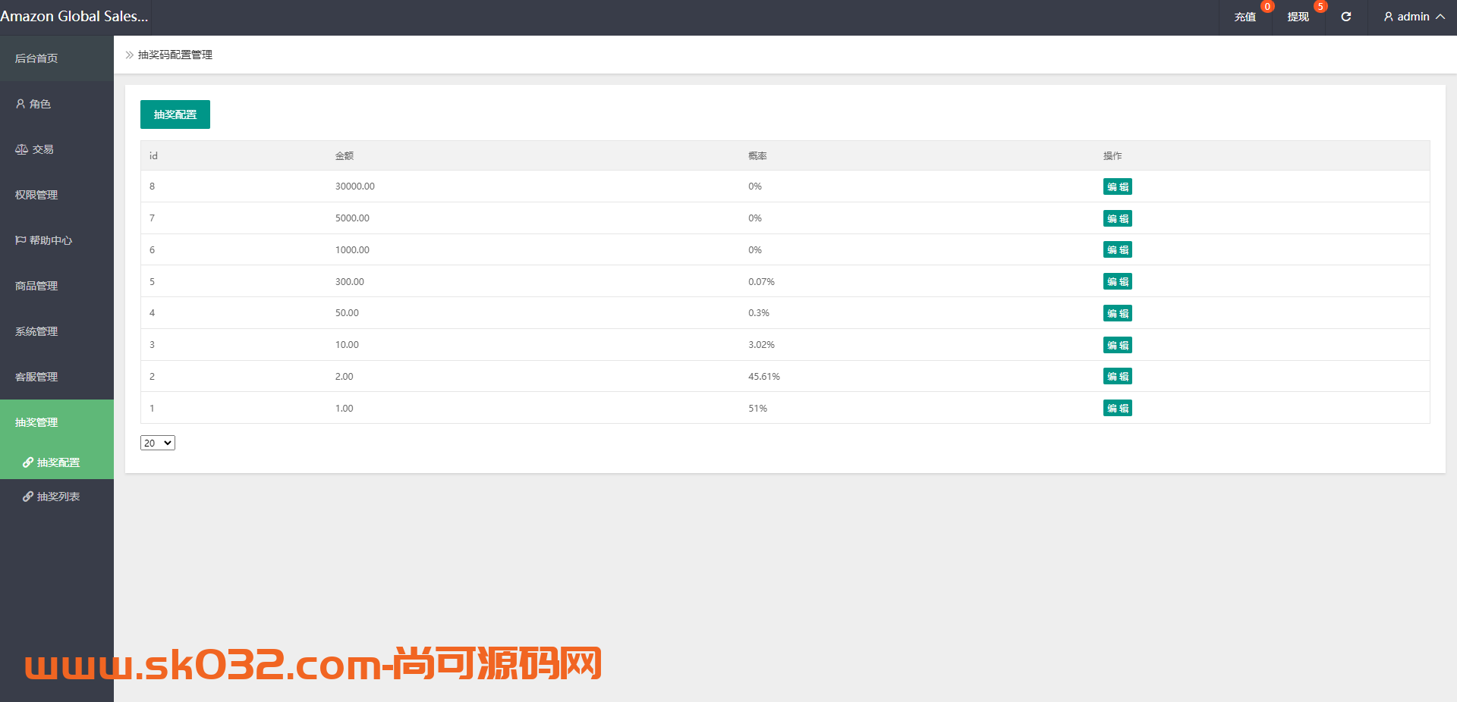Click link icon beside 抽奖配置

(x=28, y=462)
